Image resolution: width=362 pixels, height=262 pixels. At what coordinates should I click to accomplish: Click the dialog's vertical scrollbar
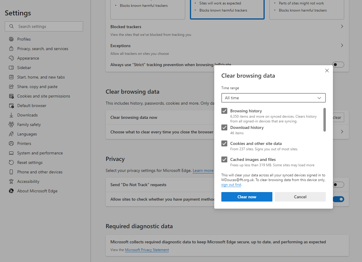click(x=325, y=120)
